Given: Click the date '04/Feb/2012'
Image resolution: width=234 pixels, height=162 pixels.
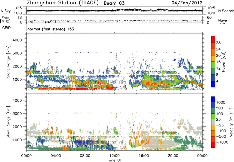Looking at the screenshot, I should tap(187, 3).
